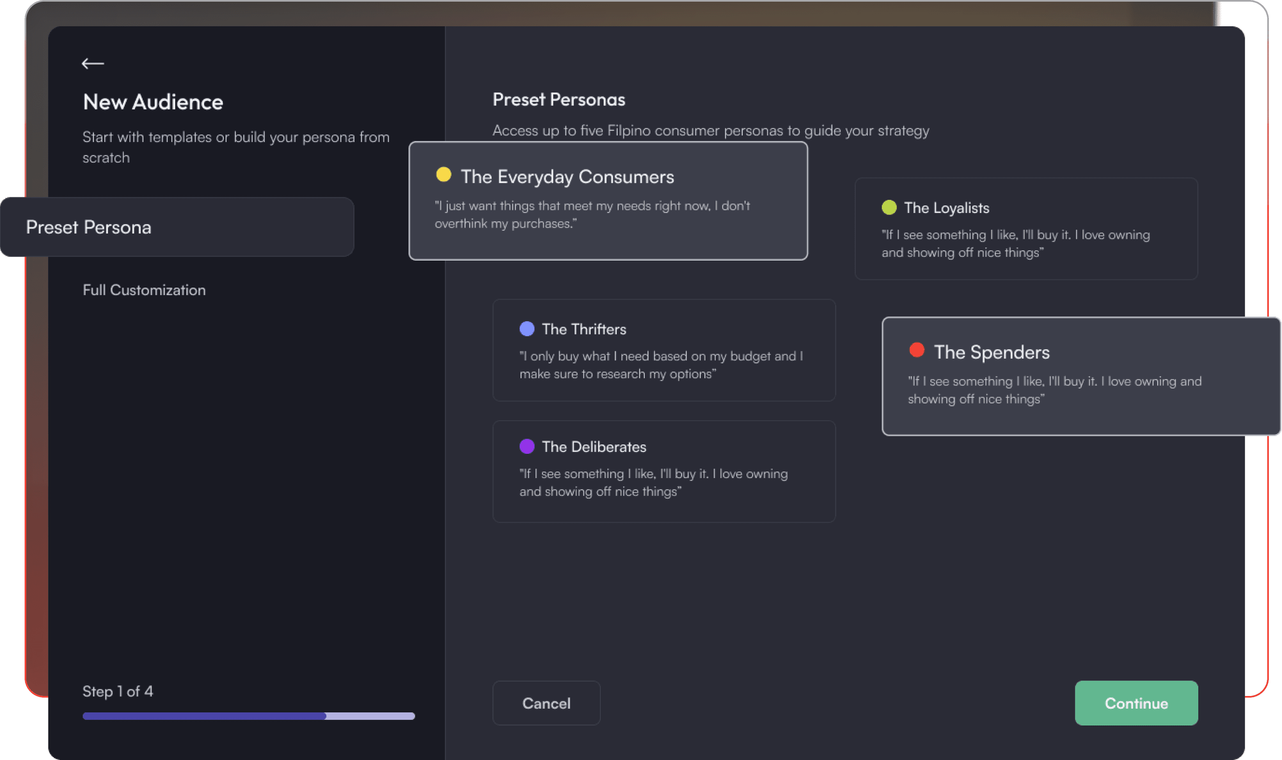Select the Preset Persona tab

(x=177, y=227)
